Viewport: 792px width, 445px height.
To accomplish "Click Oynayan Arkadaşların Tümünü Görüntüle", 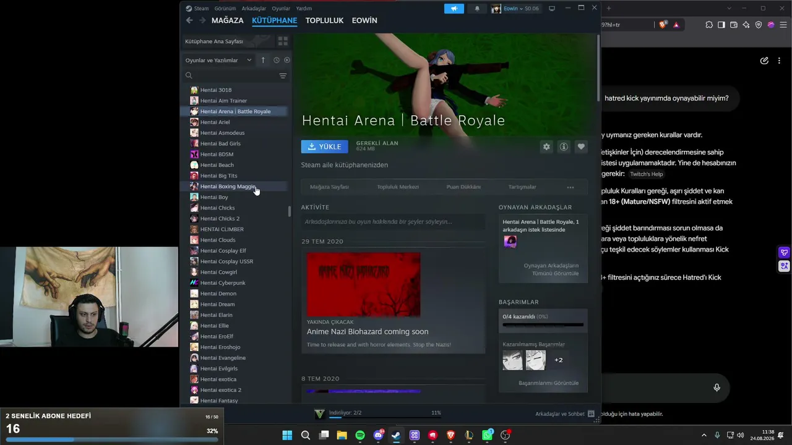I will [x=551, y=269].
